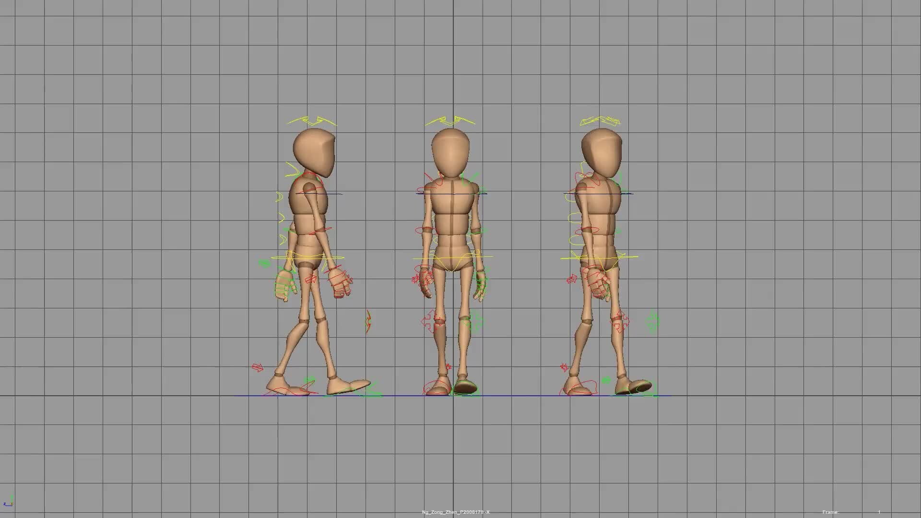Select green four-way arrow control beside right character
This screenshot has width=921, height=518.
pyautogui.click(x=653, y=321)
